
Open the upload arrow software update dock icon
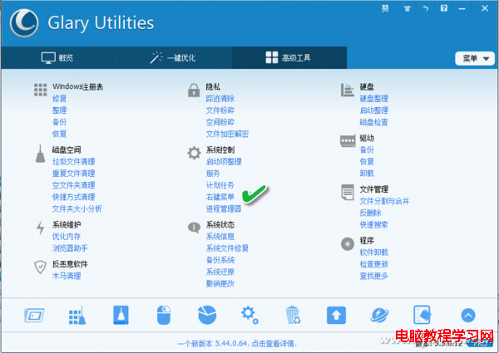click(336, 316)
